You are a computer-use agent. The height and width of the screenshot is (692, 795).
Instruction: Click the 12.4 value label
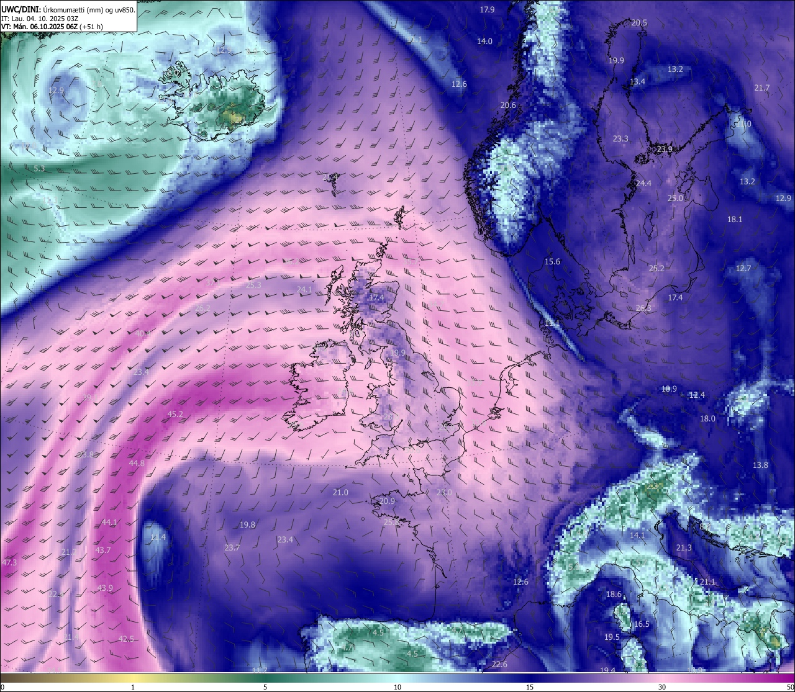[x=697, y=395]
